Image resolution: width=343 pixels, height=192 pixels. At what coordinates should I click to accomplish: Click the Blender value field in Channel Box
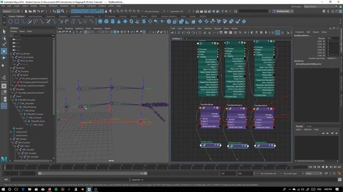coord(333,38)
